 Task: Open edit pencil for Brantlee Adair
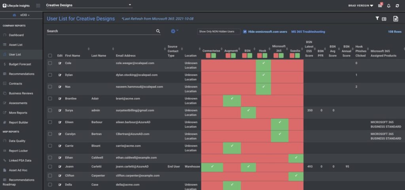click(60, 98)
